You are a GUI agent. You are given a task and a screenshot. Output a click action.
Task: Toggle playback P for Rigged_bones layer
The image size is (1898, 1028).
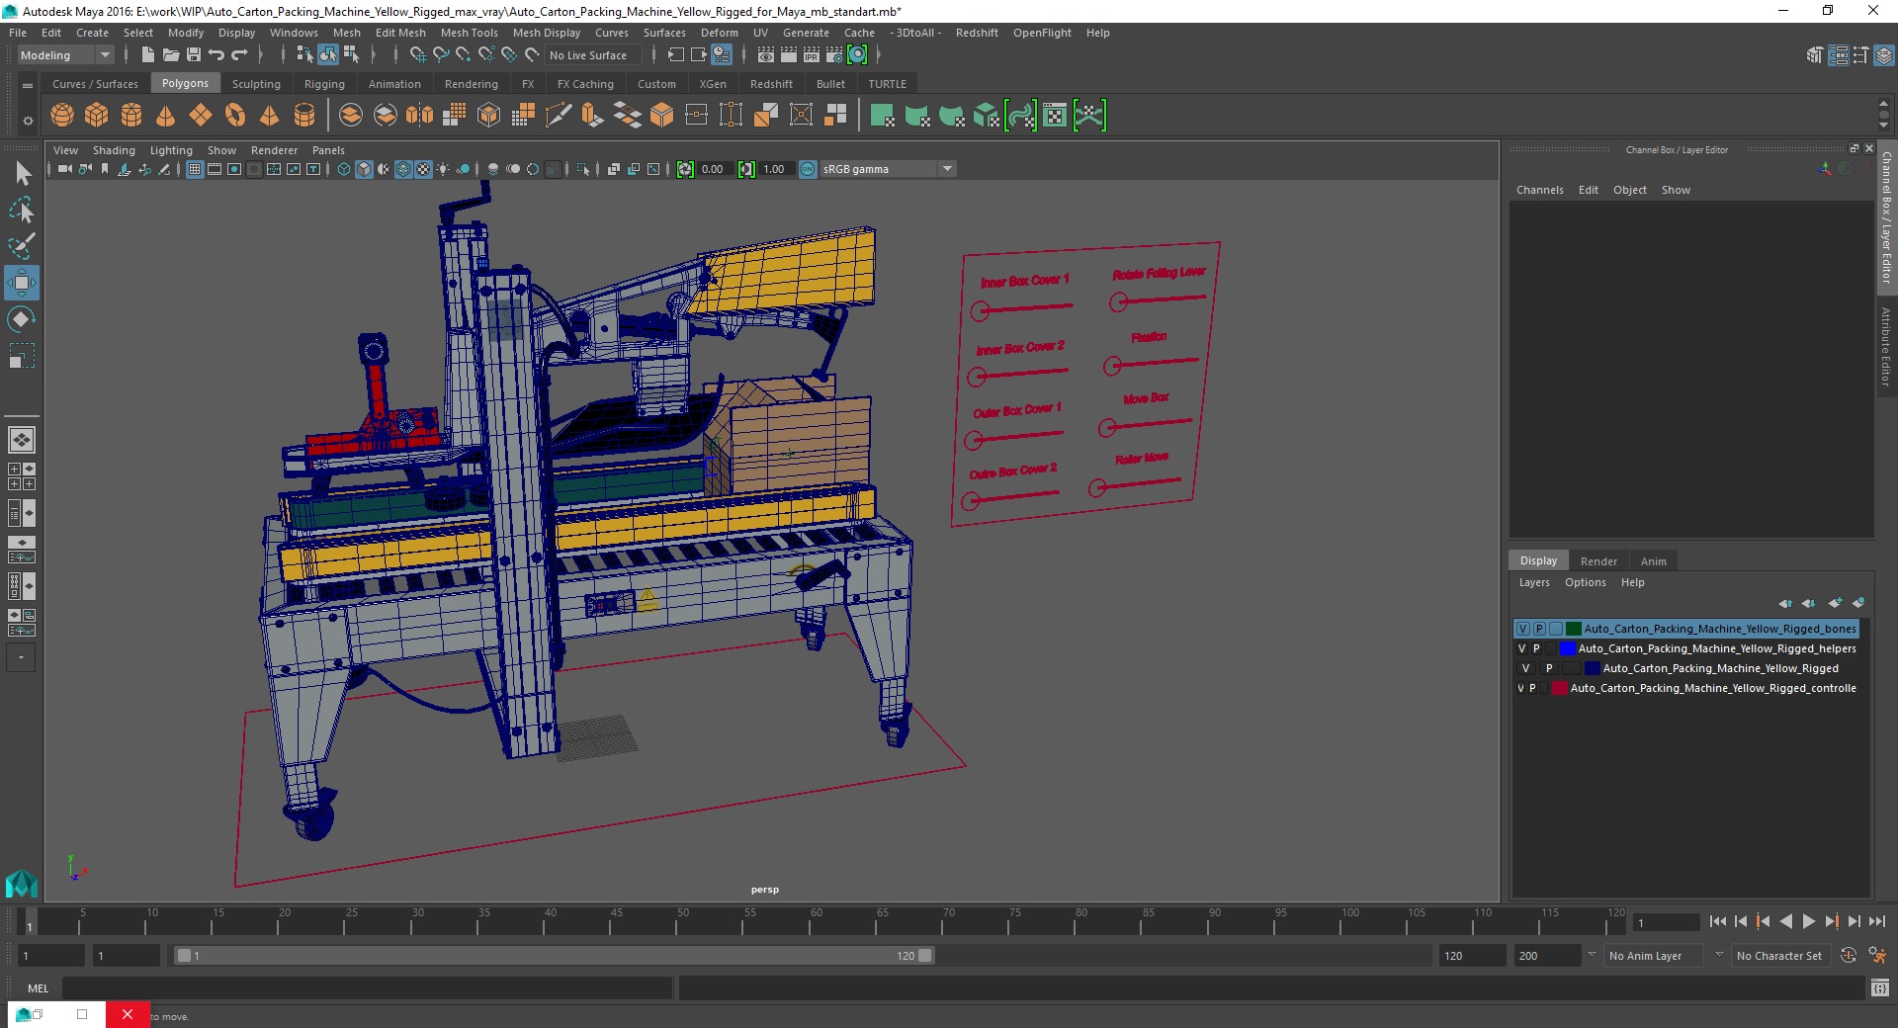coord(1539,629)
